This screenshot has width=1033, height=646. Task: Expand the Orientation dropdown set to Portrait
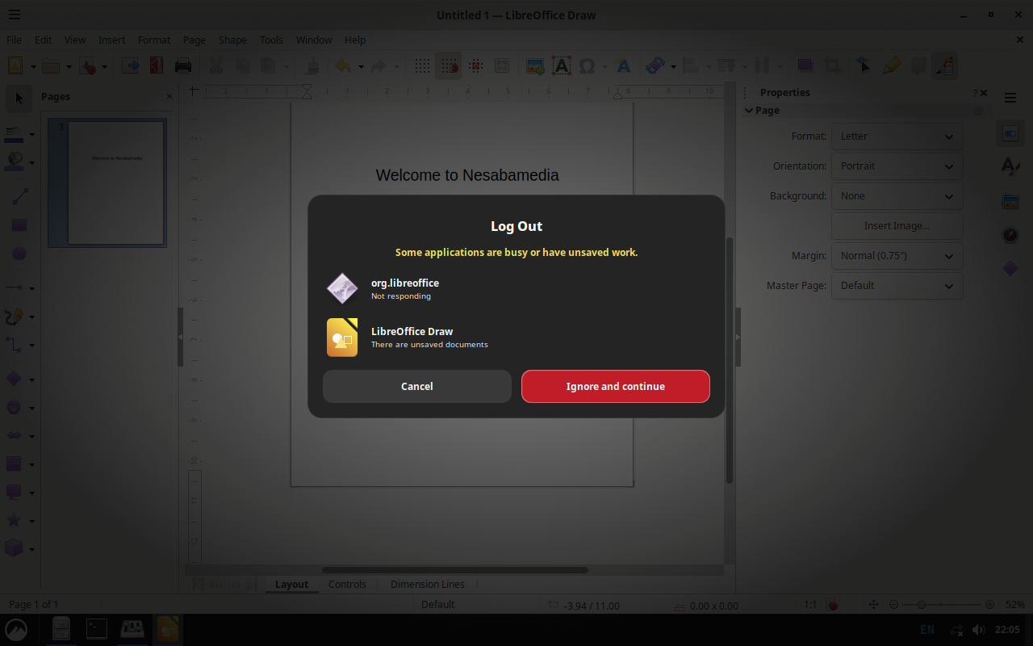[897, 166]
